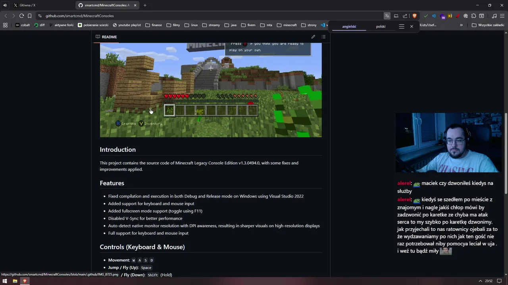The height and width of the screenshot is (285, 508).
Task: Show hidden system tray icons
Action: click(x=480, y=281)
